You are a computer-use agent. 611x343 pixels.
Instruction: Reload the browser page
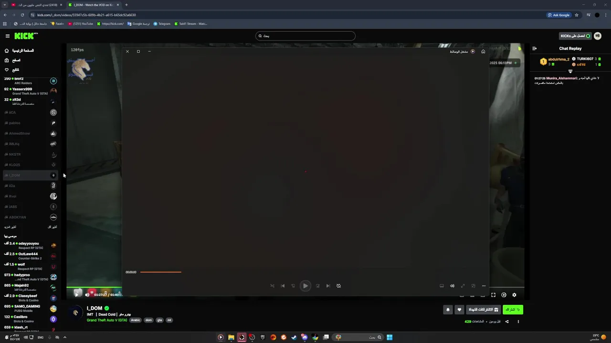tap(22, 15)
